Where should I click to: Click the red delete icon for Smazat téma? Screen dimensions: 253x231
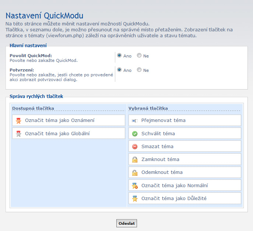(135, 147)
